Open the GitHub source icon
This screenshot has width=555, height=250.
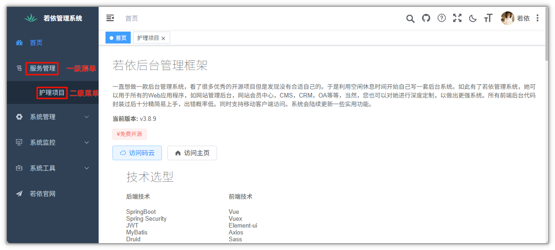[x=426, y=18]
